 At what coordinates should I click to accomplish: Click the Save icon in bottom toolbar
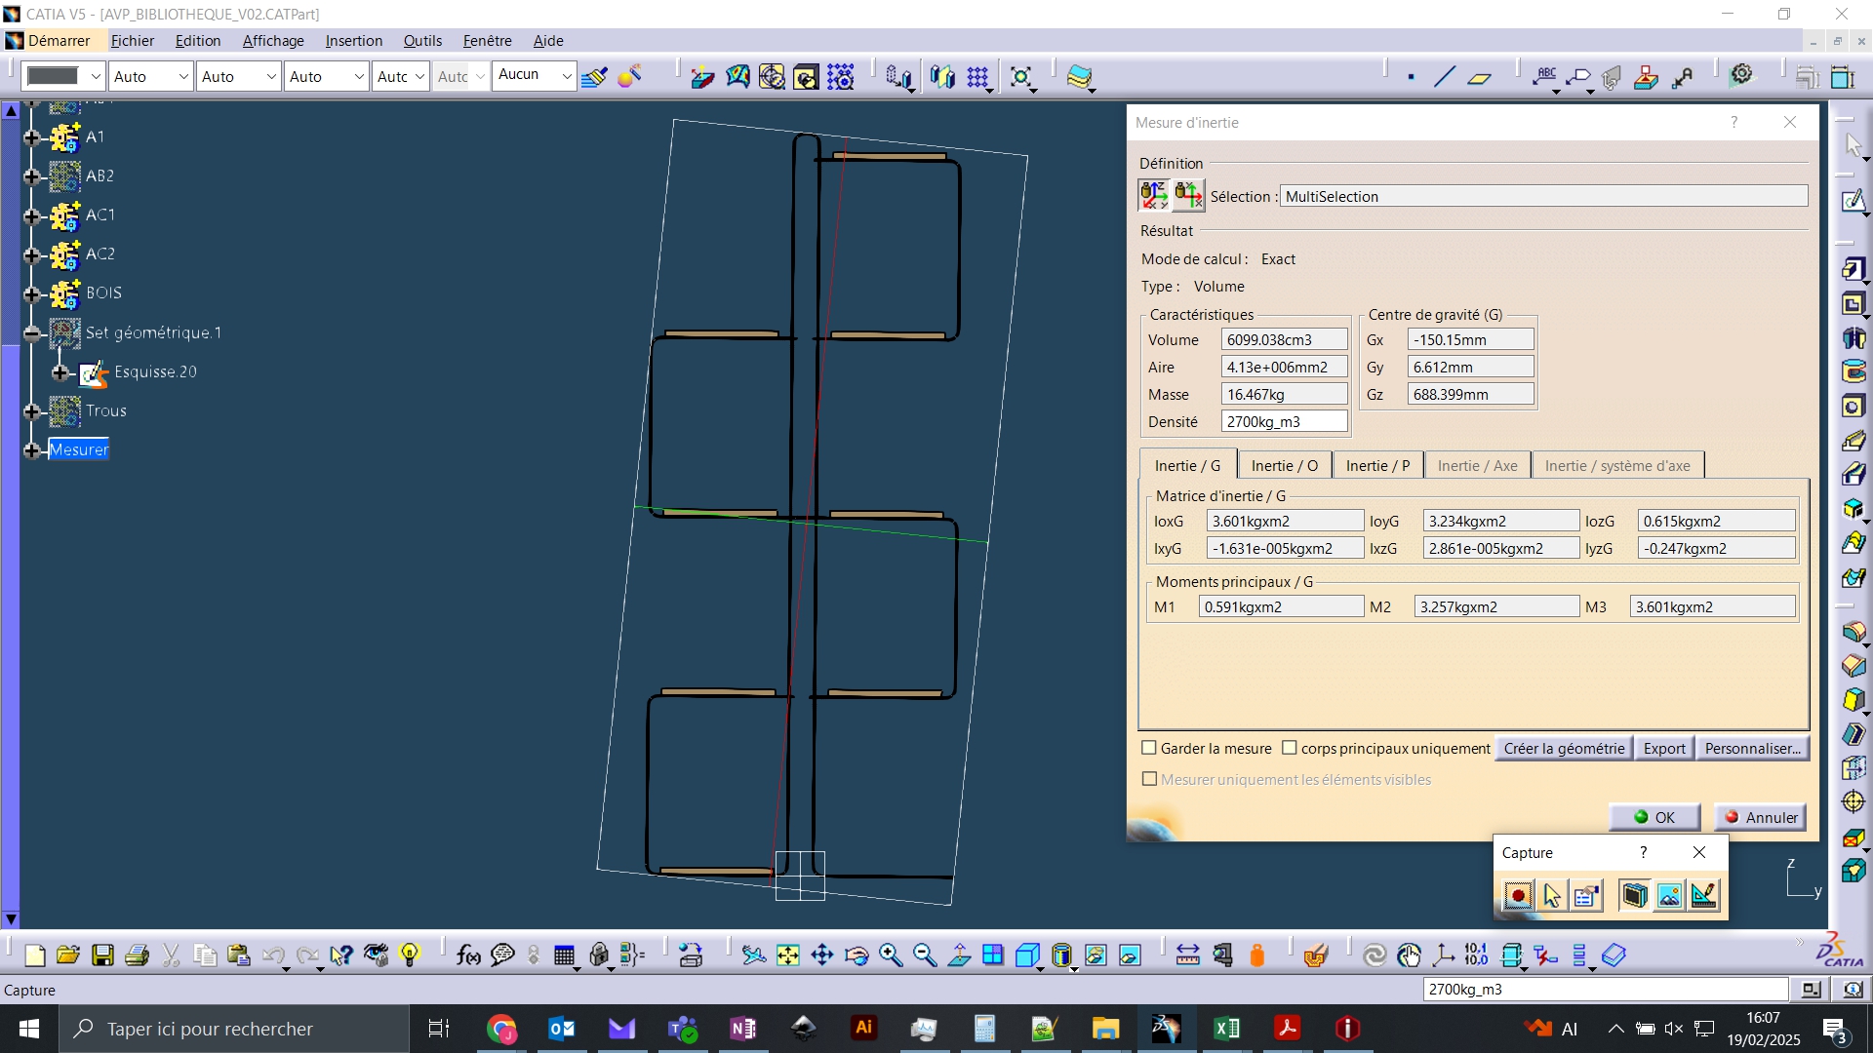[x=102, y=955]
